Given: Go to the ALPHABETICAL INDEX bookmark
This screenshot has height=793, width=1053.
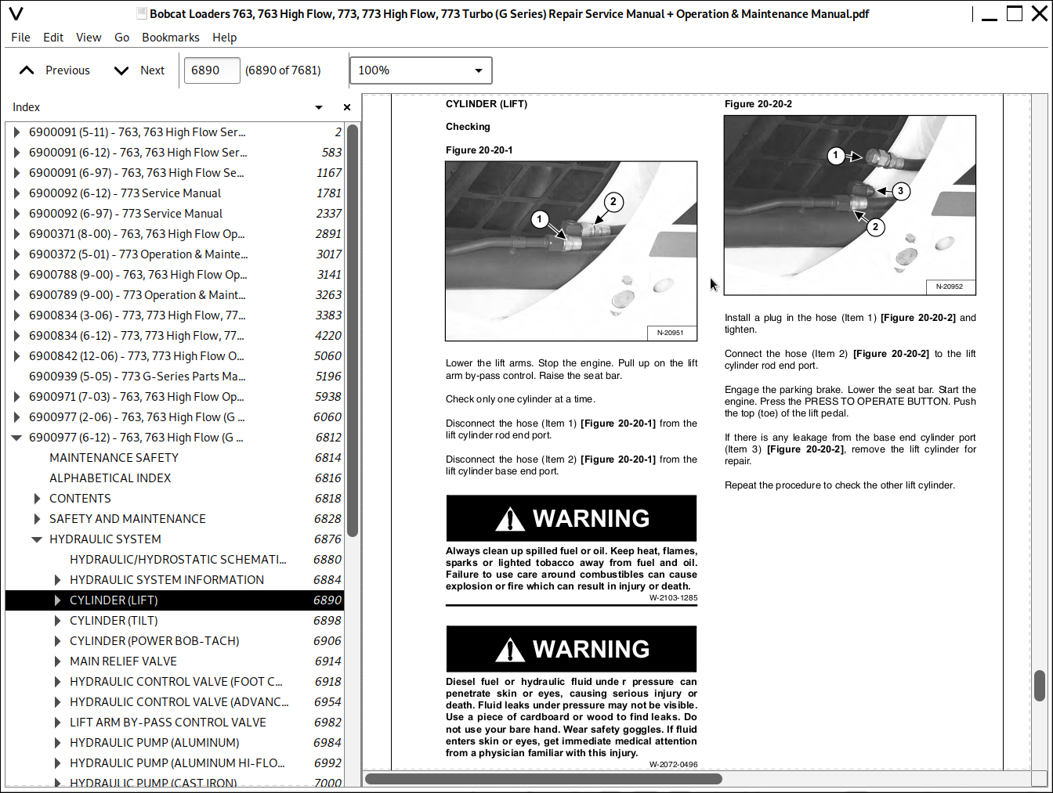Looking at the screenshot, I should (110, 478).
